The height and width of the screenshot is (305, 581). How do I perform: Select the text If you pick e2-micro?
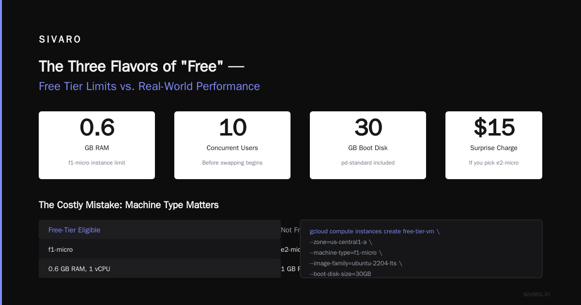[494, 163]
